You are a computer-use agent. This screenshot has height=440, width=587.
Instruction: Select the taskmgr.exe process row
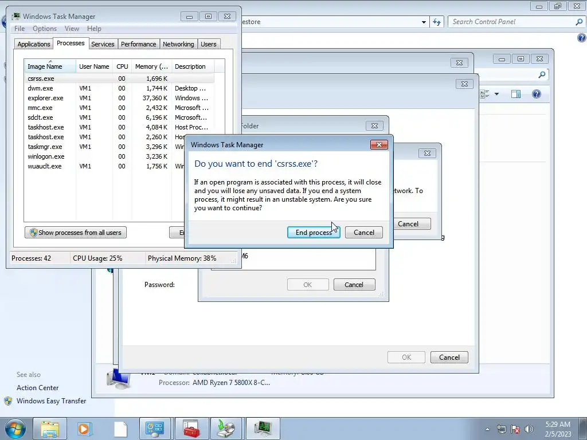click(105, 147)
